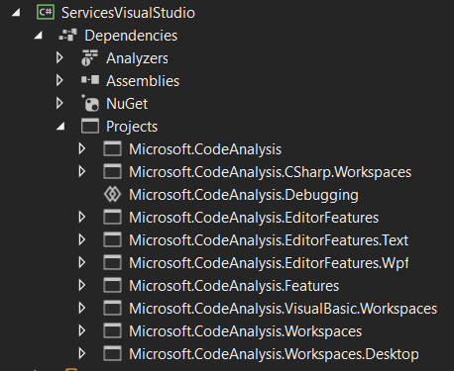Viewport: 454px width, 371px height.
Task: Expand Microsoft.CodeAnalysis.Workspaces.Desktop reference
Action: (82, 353)
